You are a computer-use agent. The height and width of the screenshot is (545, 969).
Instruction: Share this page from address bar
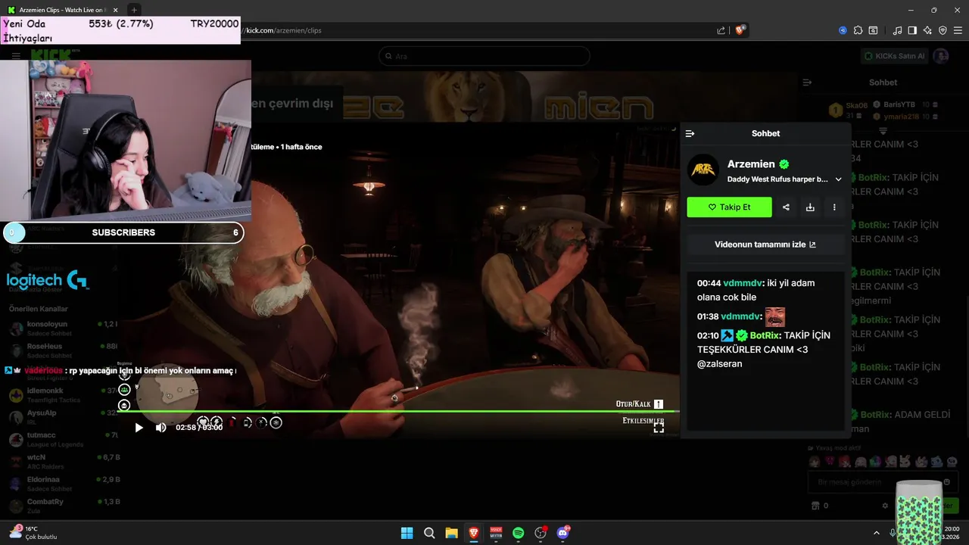click(721, 30)
